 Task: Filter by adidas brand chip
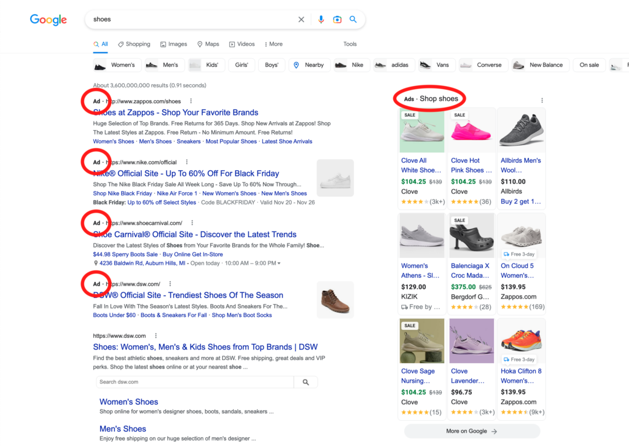pyautogui.click(x=394, y=65)
